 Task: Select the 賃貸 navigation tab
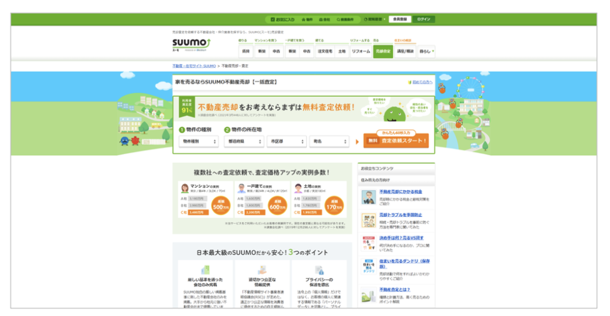(x=245, y=52)
